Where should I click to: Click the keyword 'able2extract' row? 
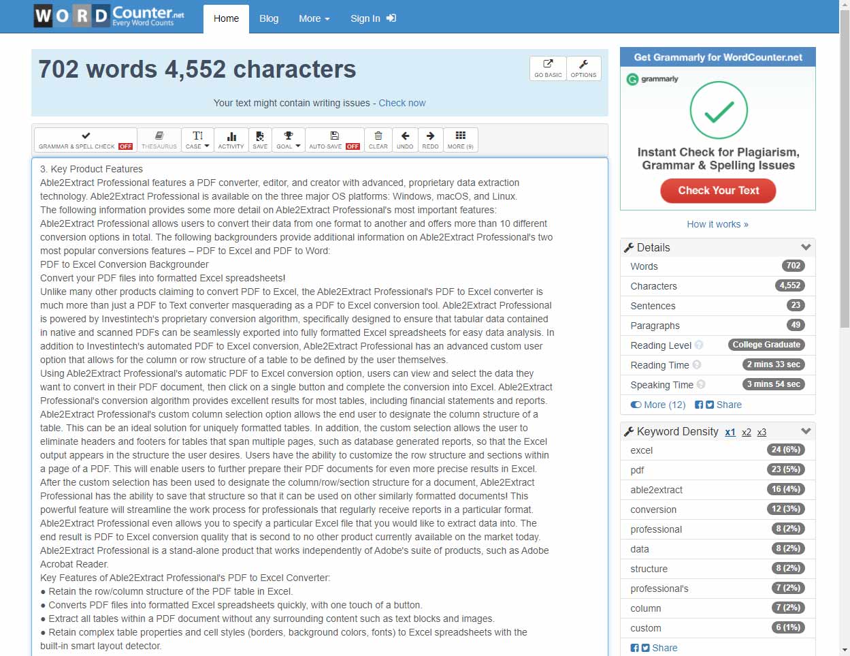tap(718, 490)
